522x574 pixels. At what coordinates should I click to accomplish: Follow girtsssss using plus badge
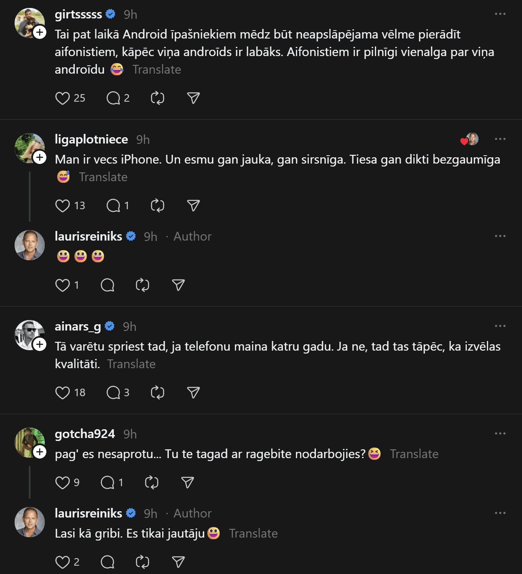tap(40, 32)
